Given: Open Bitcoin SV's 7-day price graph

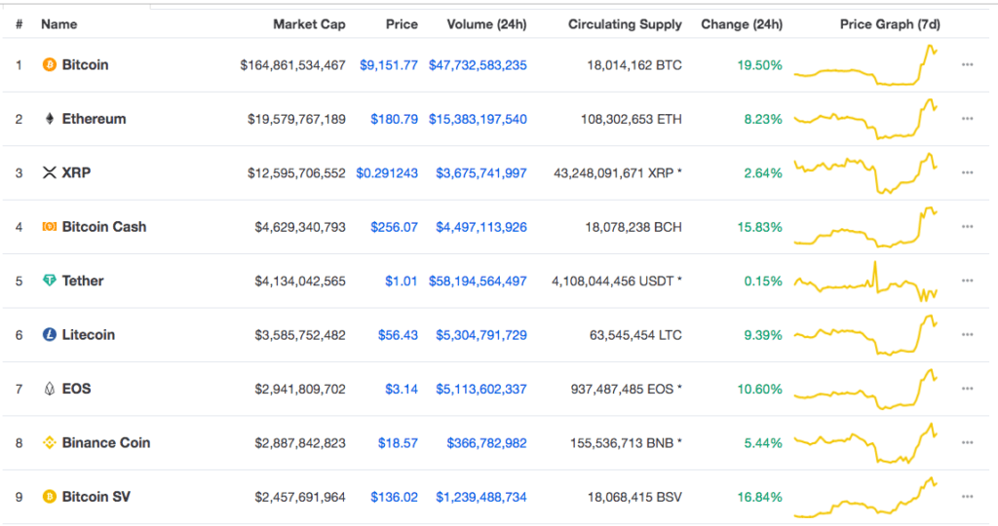Looking at the screenshot, I should tap(865, 497).
